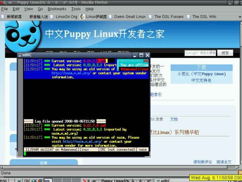
Task: Click the Firefox horizontal scrollbar
Action: [x=115, y=167]
